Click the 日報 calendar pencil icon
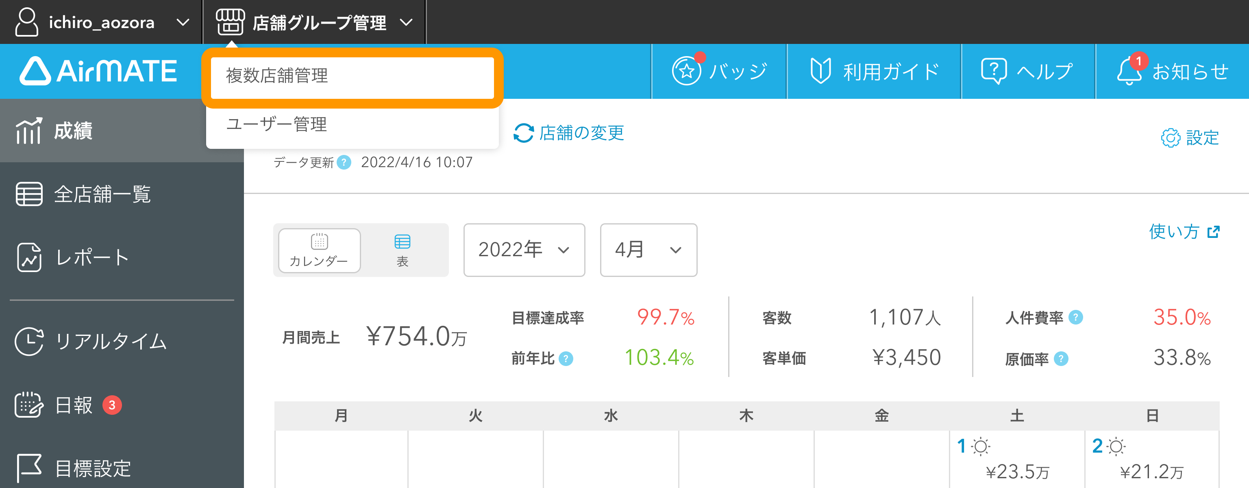 [29, 405]
